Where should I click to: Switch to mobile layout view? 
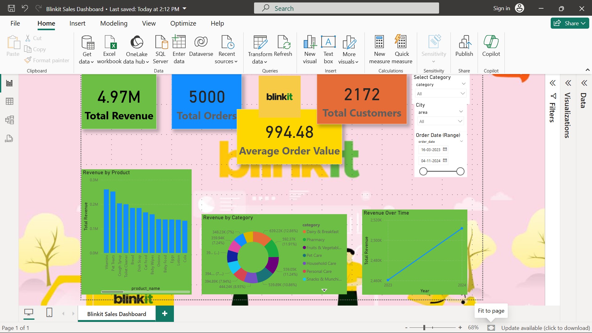coord(49,313)
